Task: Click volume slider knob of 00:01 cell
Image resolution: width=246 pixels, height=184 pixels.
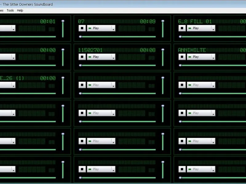Action: tap(63, 21)
